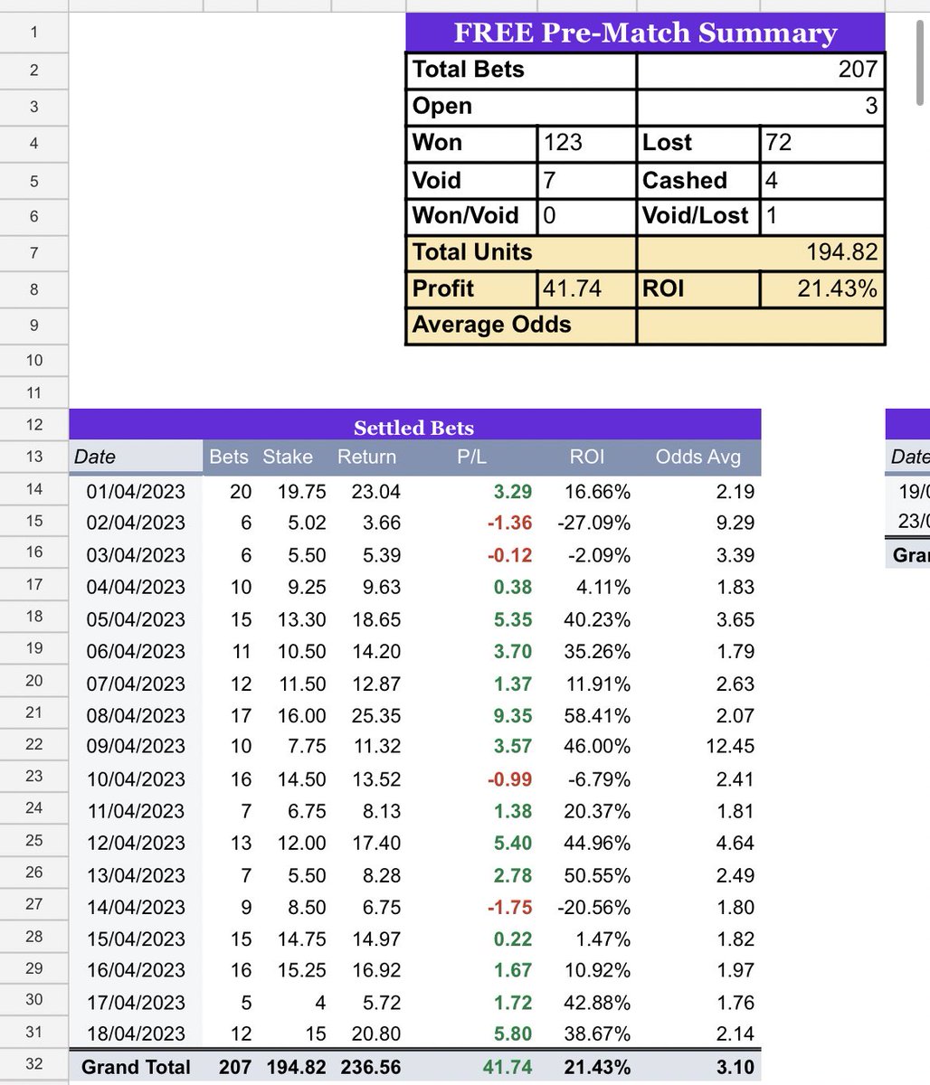Viewport: 930px width, 1085px height.
Task: Click the Grand Total return 236.56
Action: 371,1067
